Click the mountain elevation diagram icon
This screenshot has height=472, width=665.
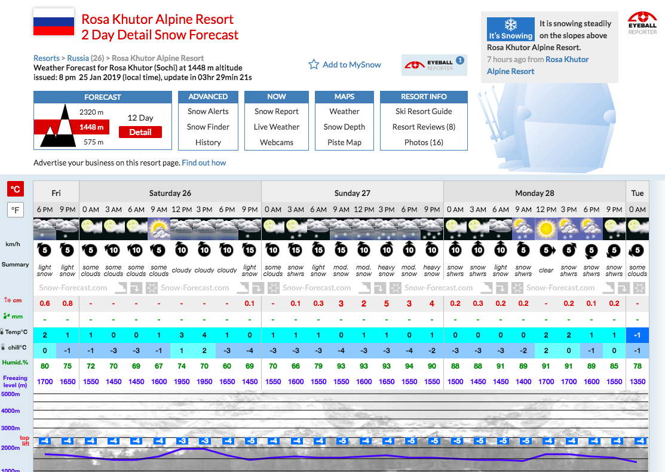click(58, 126)
